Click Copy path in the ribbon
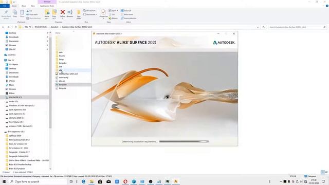Screen dimensions: 329x185 32,14
